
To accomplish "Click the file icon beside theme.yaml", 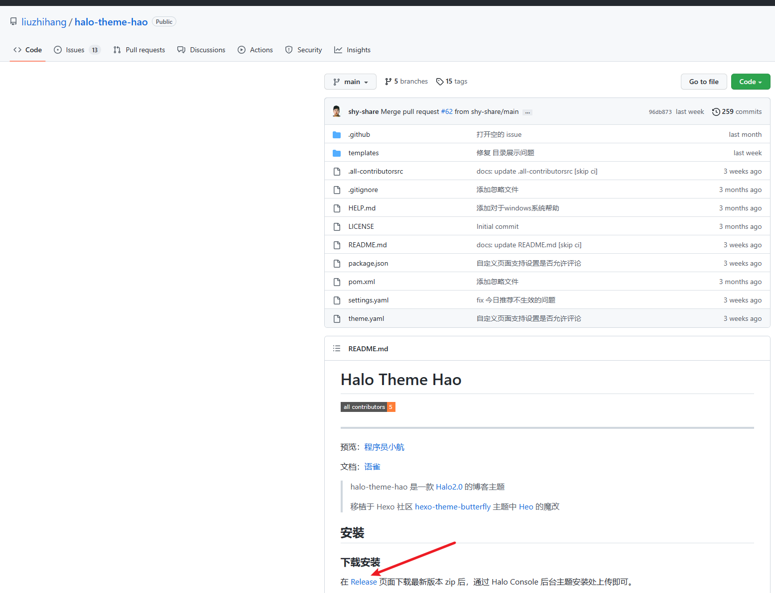I will [x=337, y=318].
